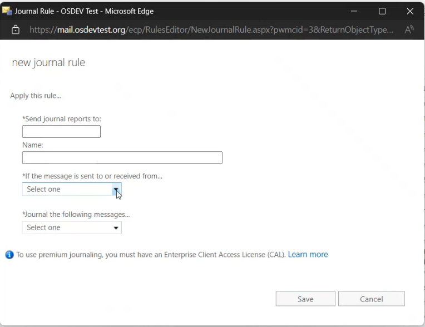Click the window title 'Journal Rule - OSDEV Test'
This screenshot has width=425, height=327.
[x=84, y=11]
